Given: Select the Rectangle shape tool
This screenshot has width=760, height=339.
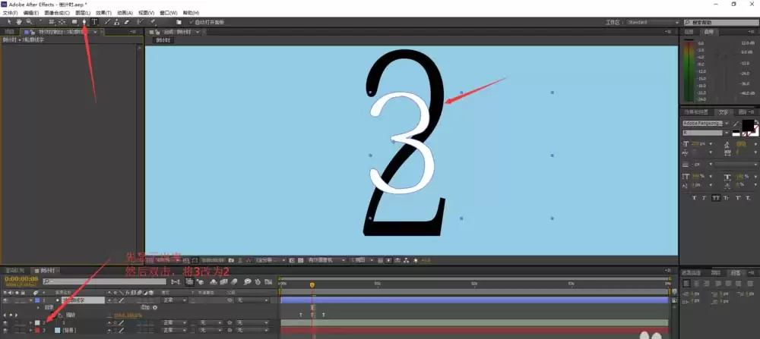Looking at the screenshot, I should pos(74,22).
